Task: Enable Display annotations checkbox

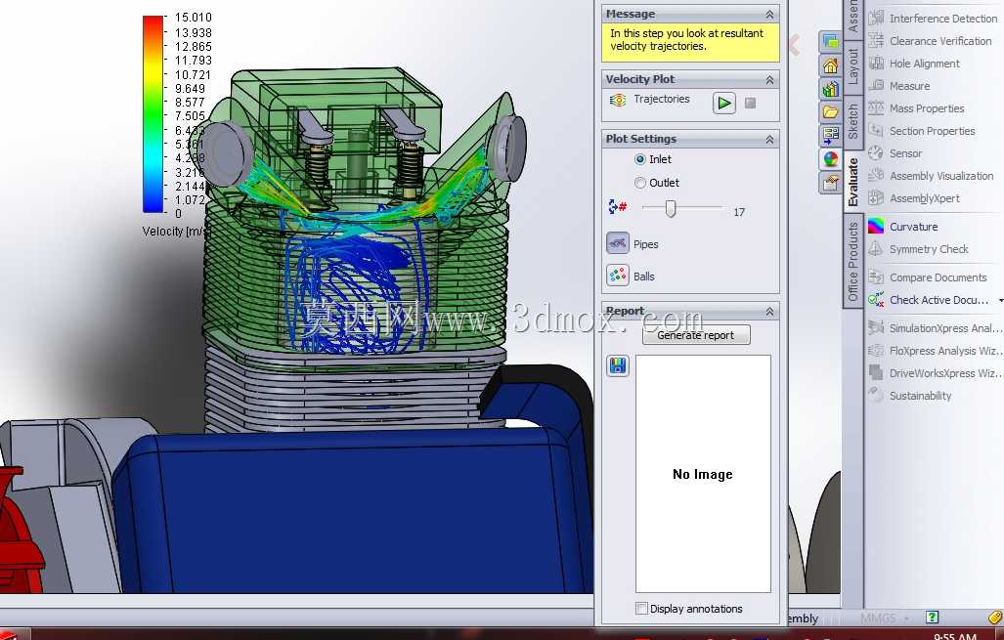Action: point(641,608)
